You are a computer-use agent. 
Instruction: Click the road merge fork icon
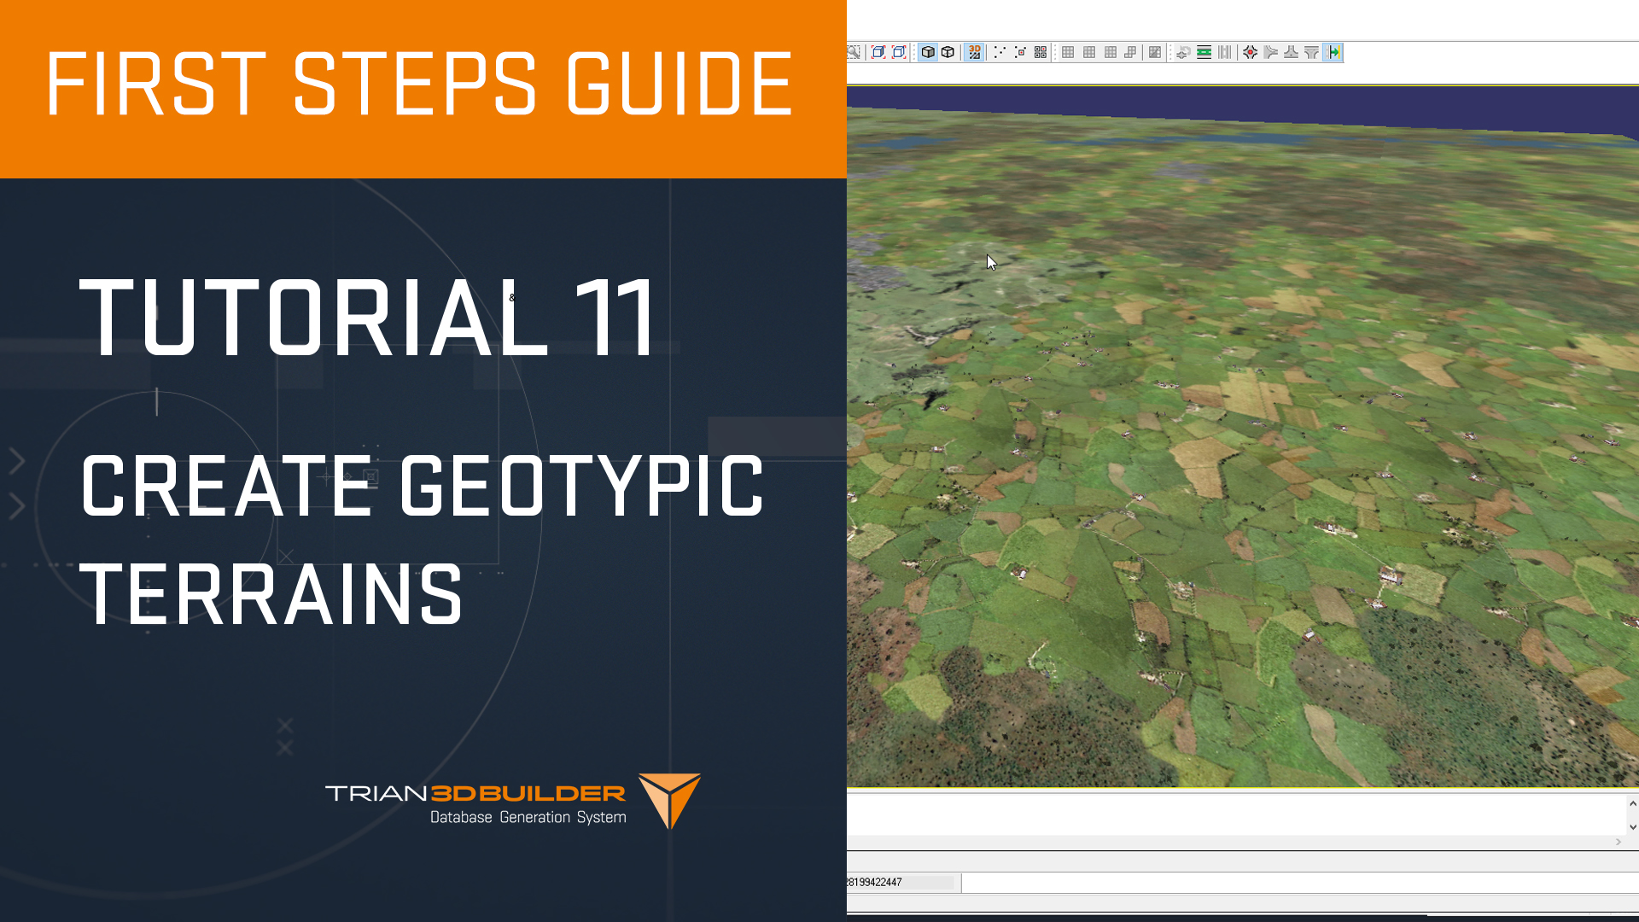click(x=1270, y=52)
